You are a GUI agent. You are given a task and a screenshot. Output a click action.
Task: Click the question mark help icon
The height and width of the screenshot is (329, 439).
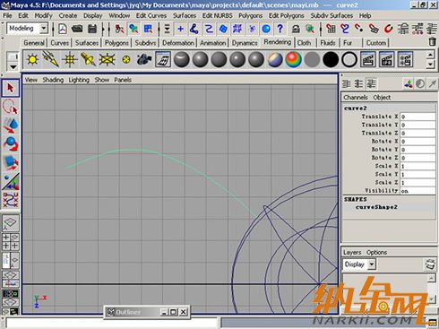[x=280, y=29]
